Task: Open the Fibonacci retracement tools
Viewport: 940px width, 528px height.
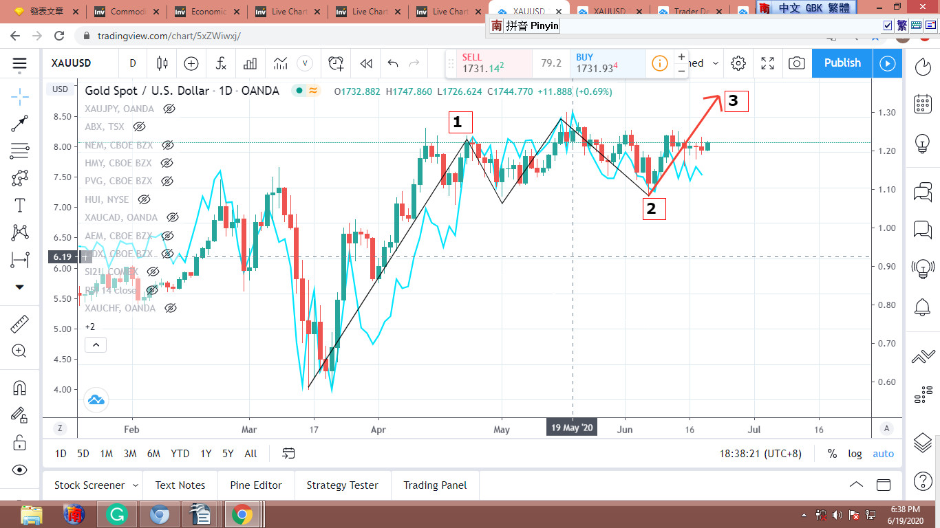Action: click(x=19, y=151)
